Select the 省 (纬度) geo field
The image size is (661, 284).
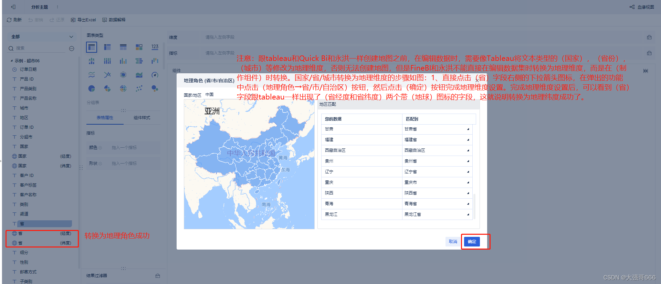point(41,243)
